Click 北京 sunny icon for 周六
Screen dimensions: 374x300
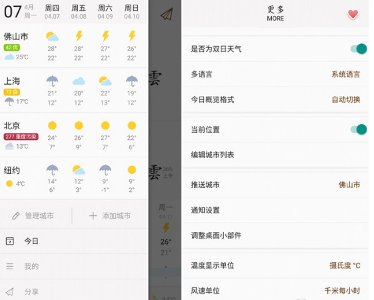pyautogui.click(x=105, y=125)
